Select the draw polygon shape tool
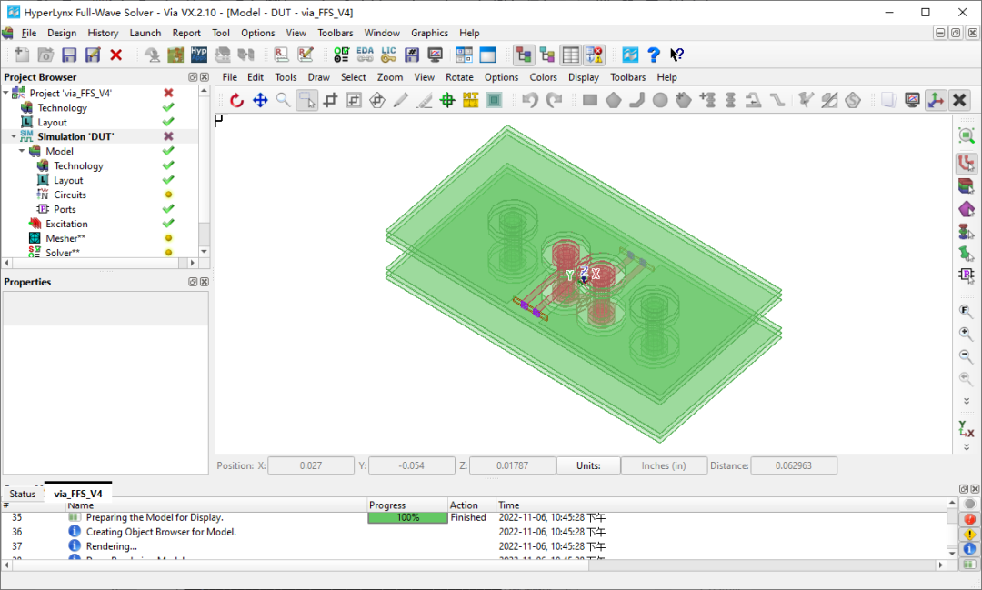This screenshot has width=982, height=590. (613, 100)
